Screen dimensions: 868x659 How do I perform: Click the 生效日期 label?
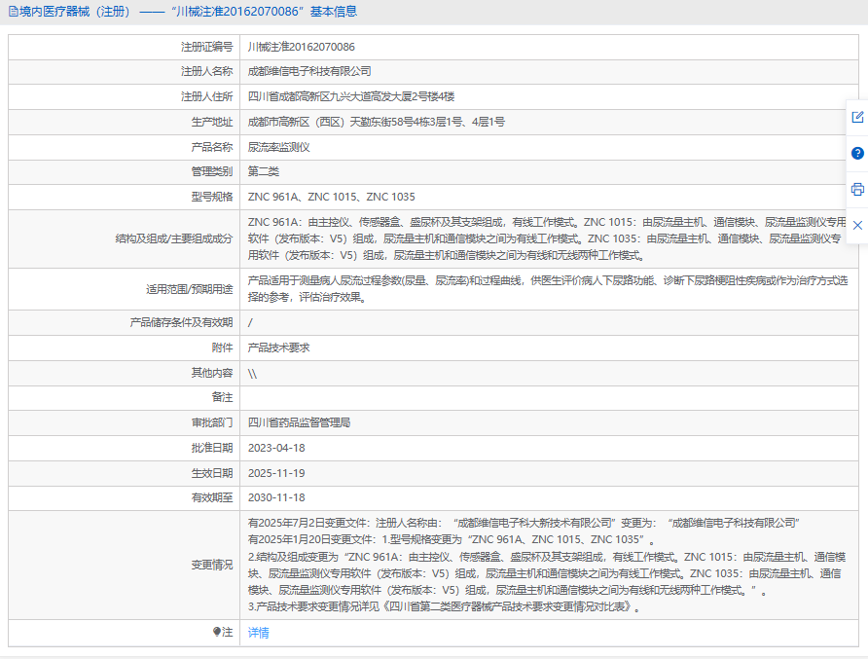[x=212, y=473]
